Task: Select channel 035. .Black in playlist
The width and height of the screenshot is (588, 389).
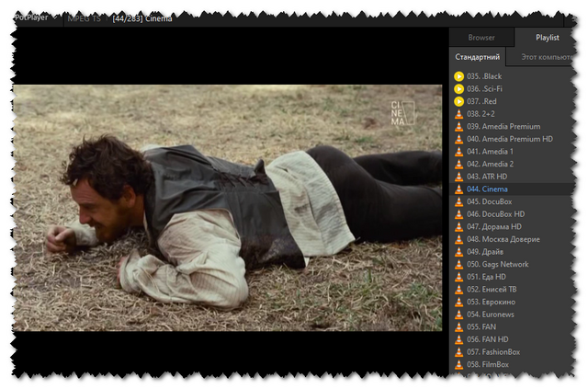Action: (x=484, y=76)
